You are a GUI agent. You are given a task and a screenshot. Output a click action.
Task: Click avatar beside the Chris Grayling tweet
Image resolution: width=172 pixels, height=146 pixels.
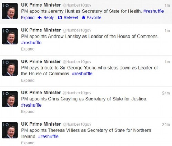(x=10, y=99)
